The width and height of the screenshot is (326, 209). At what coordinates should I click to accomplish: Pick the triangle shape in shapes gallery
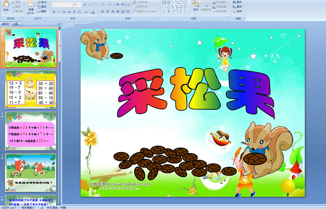point(169,7)
